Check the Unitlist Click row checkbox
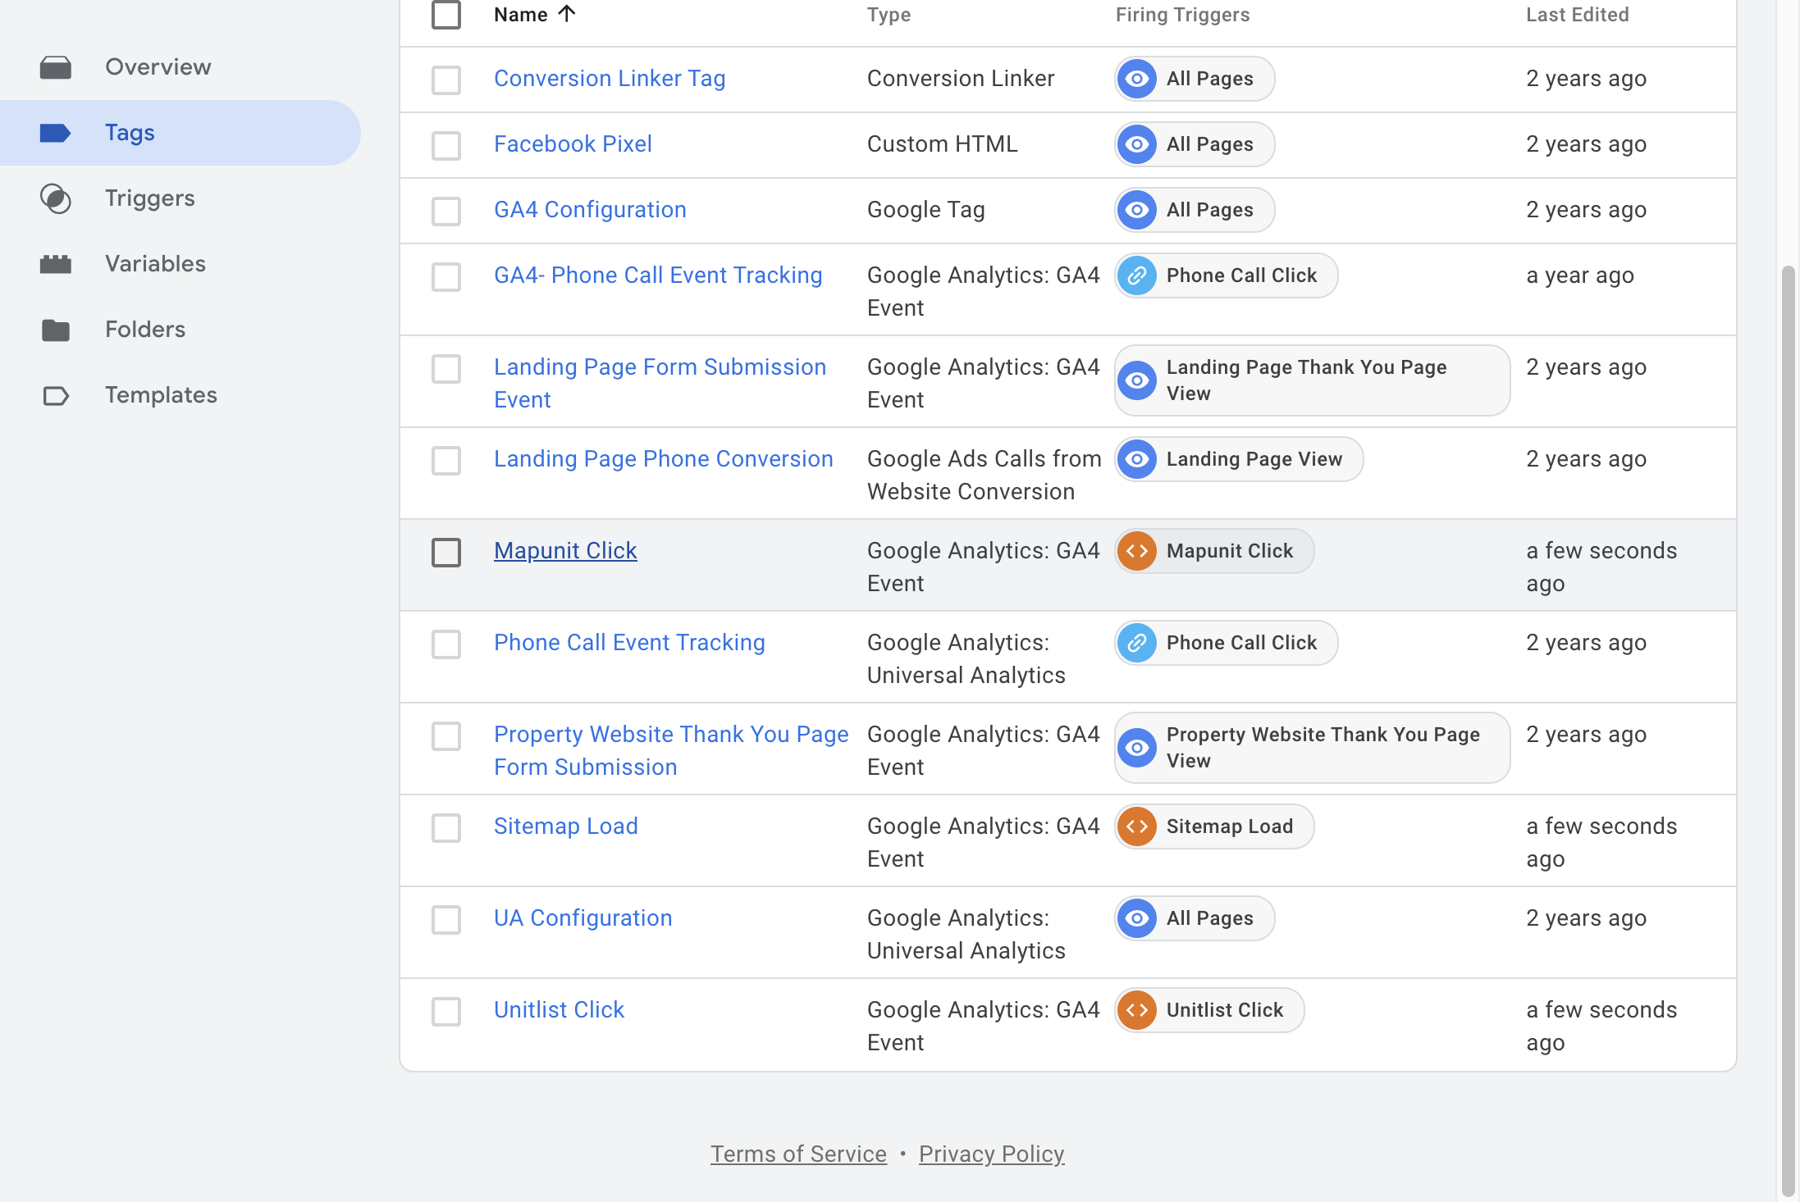The height and width of the screenshot is (1202, 1800). 446,1011
